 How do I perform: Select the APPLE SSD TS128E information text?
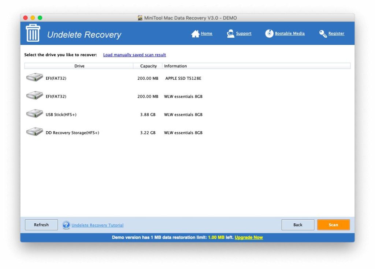click(183, 78)
